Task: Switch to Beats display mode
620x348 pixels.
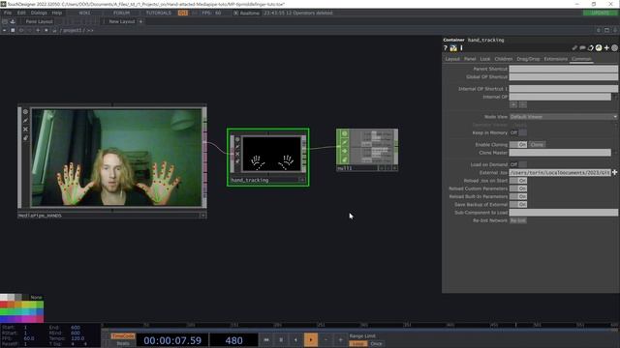Action: point(123,344)
